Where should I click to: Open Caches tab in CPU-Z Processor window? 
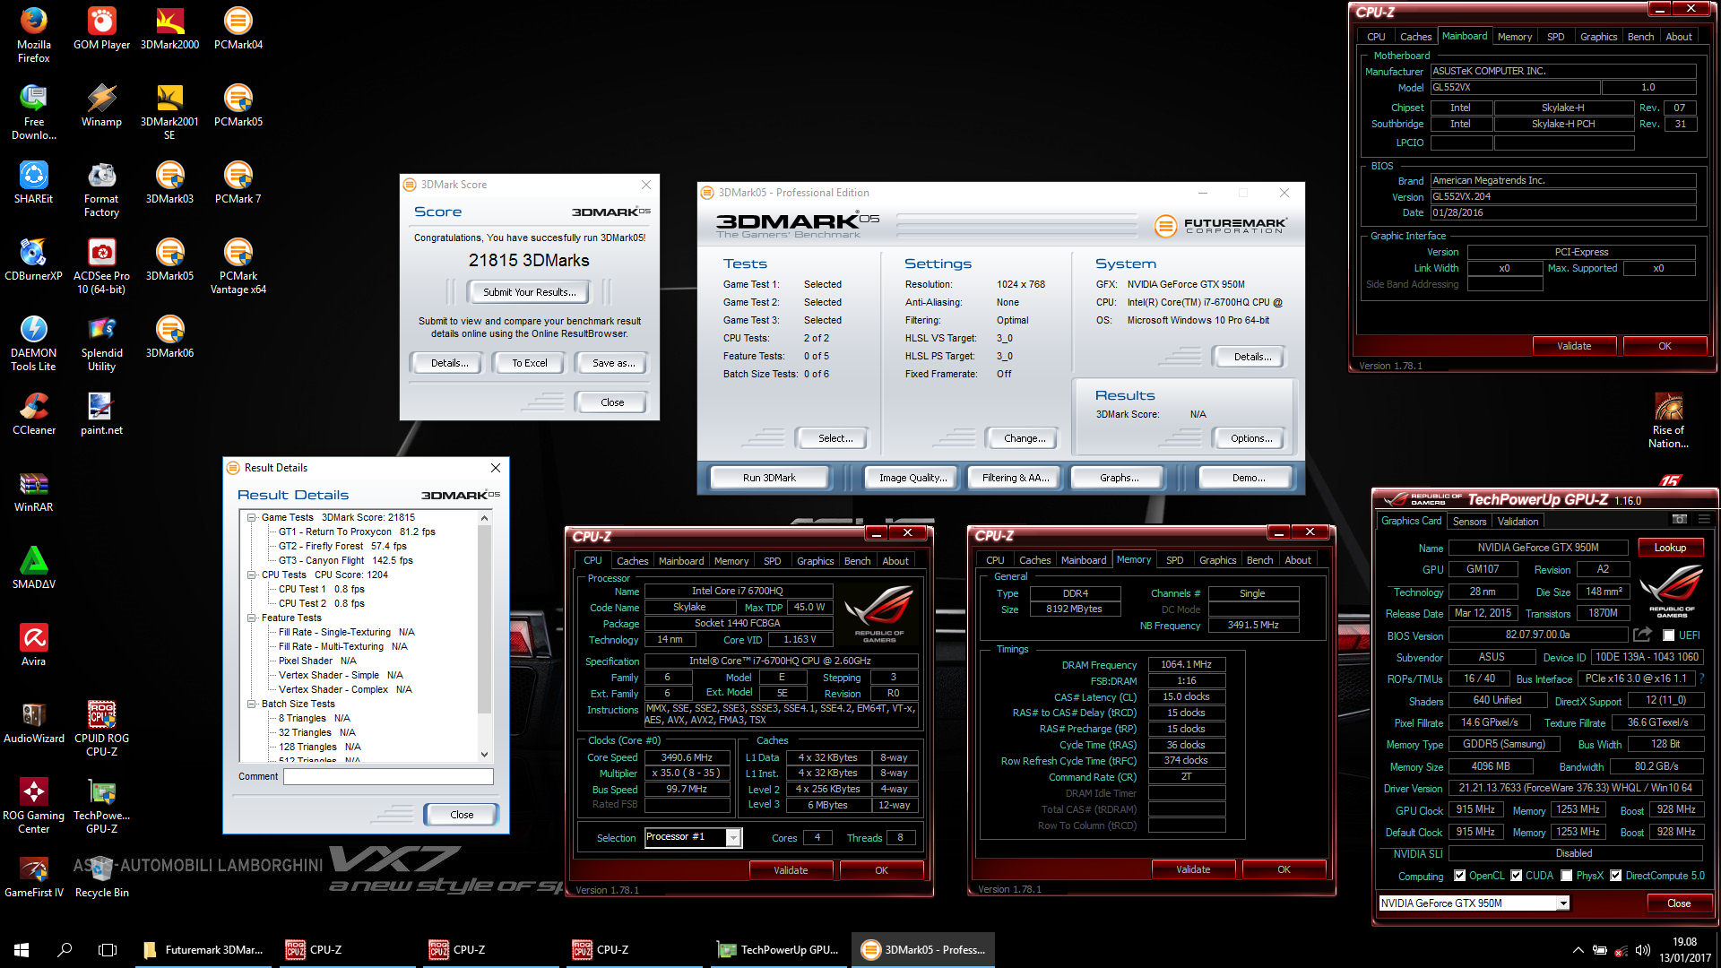click(632, 561)
